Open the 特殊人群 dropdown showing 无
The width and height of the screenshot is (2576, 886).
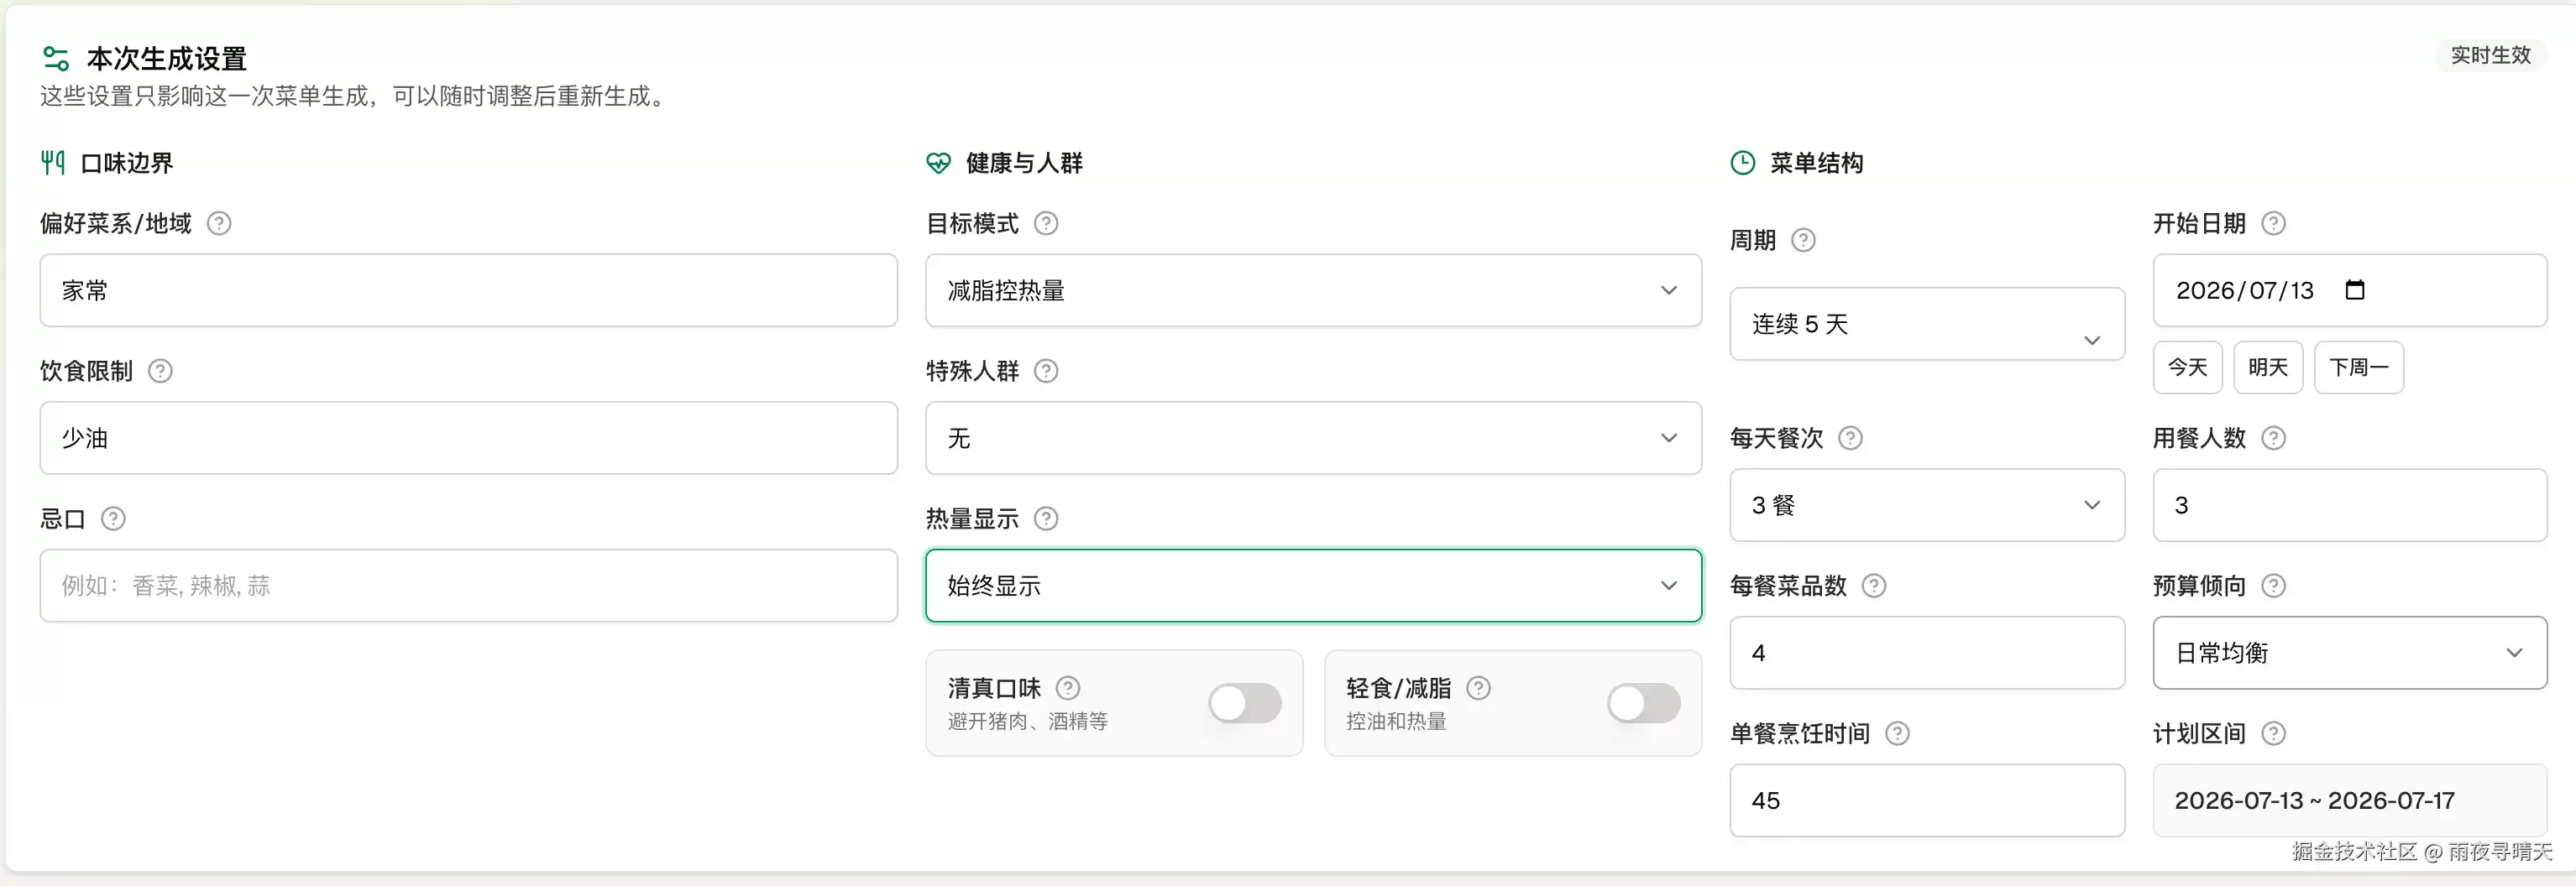pyautogui.click(x=1313, y=437)
